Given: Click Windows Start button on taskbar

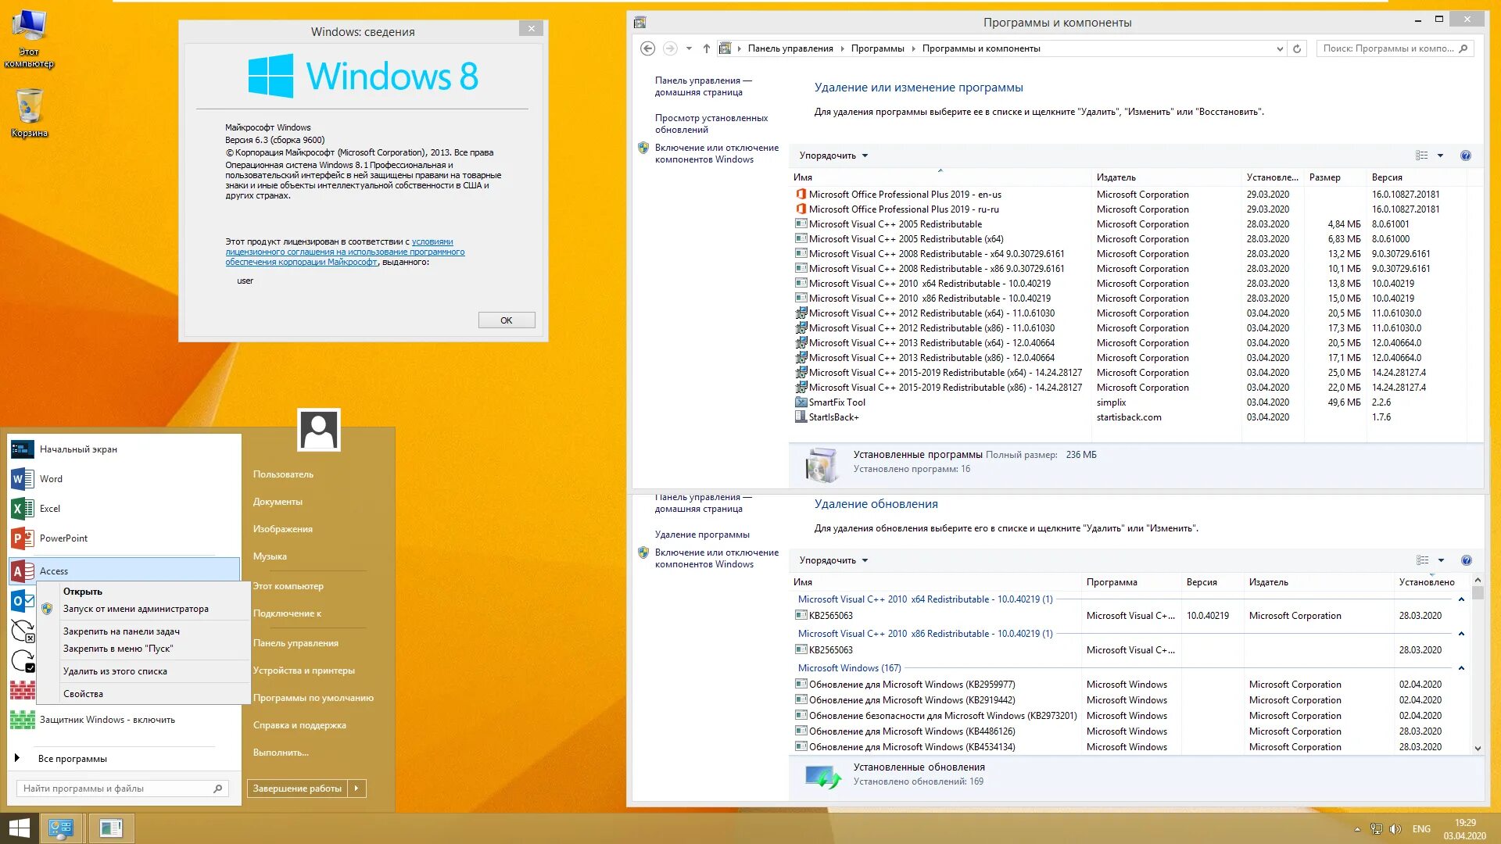Looking at the screenshot, I should [x=19, y=828].
